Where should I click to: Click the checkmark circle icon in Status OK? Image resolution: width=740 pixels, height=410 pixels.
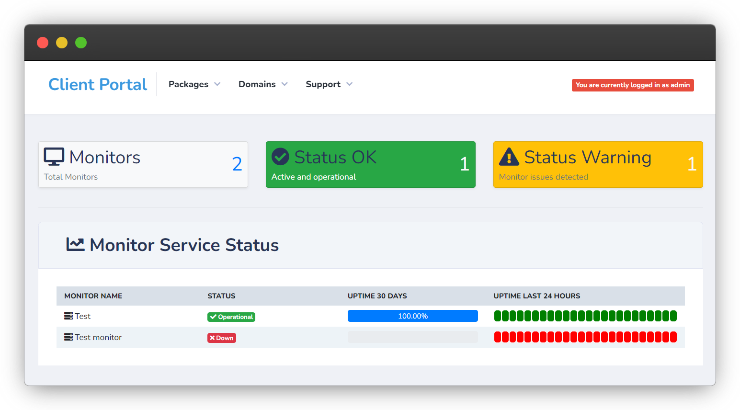tap(280, 157)
